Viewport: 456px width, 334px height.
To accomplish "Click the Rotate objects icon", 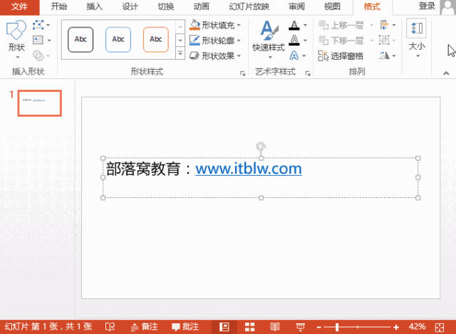I will [x=384, y=56].
